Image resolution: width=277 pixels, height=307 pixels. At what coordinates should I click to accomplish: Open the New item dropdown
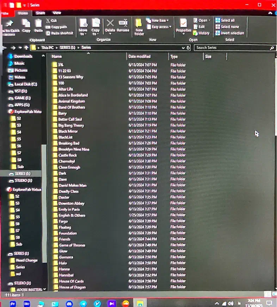point(160,20)
